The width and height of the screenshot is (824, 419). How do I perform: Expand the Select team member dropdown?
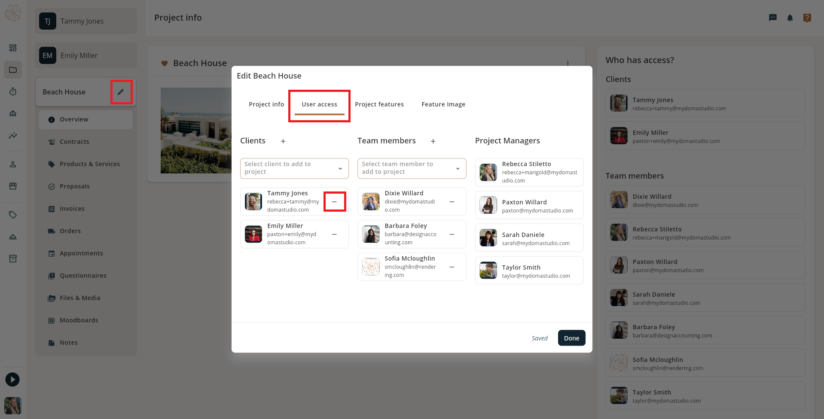pyautogui.click(x=412, y=168)
